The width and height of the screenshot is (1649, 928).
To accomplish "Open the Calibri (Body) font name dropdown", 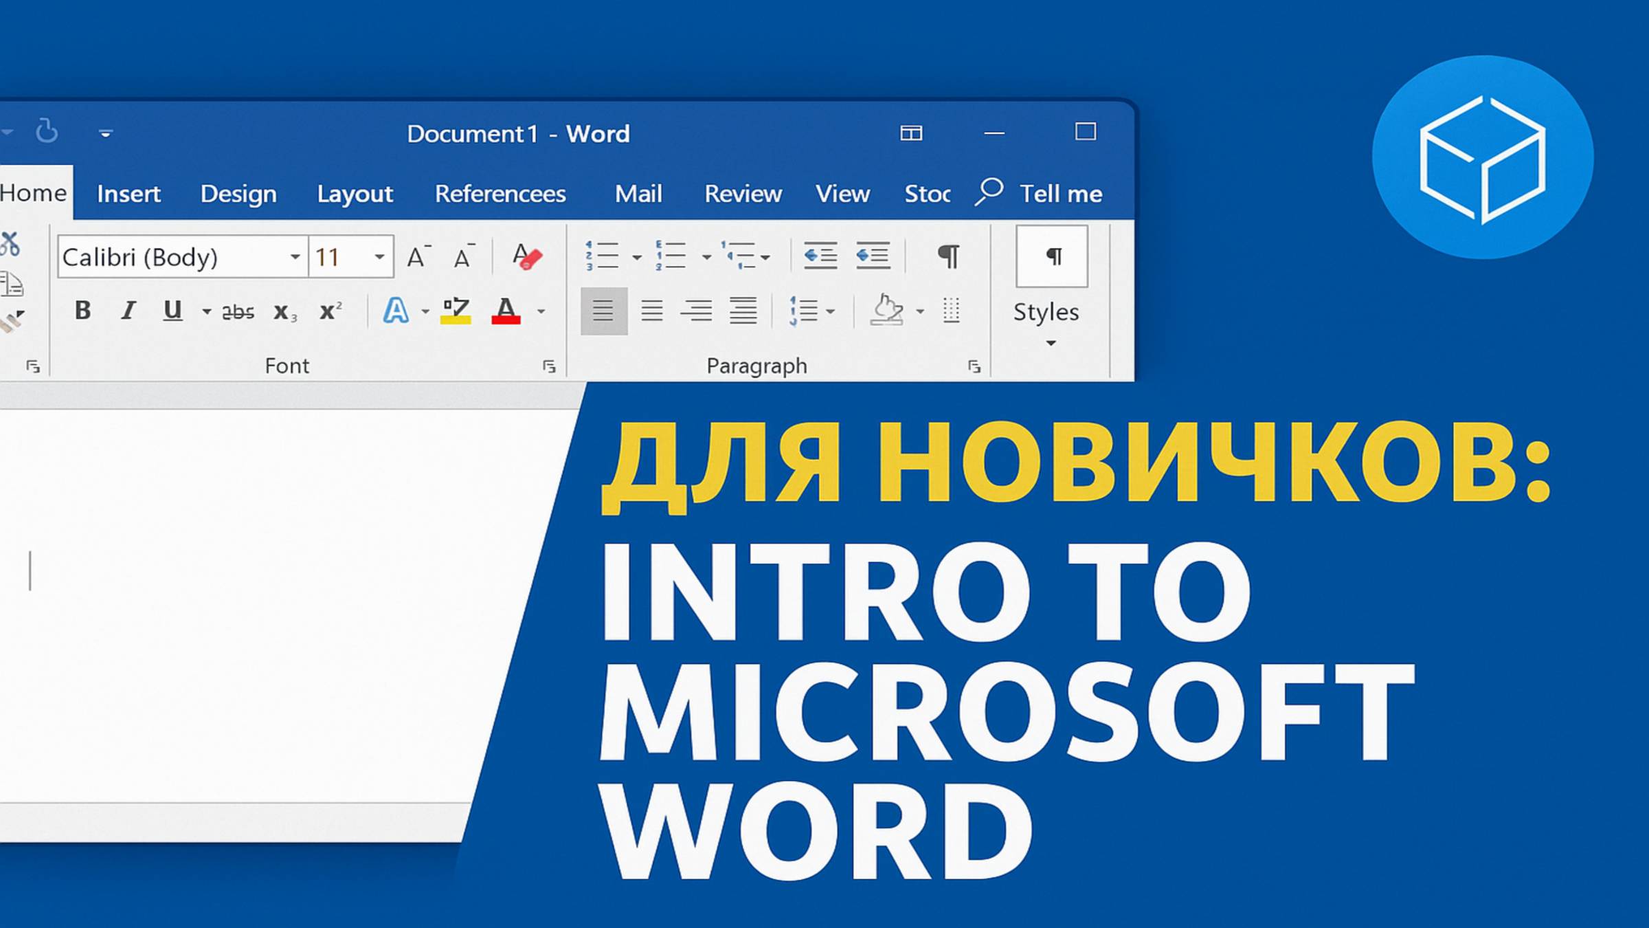I will pyautogui.click(x=295, y=257).
